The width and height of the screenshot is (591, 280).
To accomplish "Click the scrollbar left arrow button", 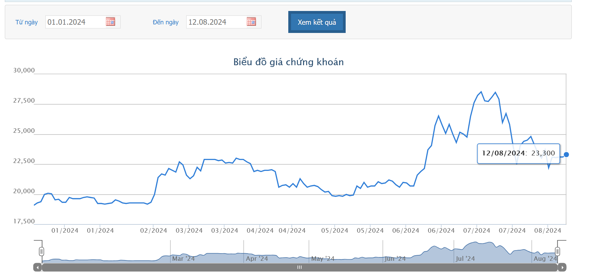I will [37, 267].
